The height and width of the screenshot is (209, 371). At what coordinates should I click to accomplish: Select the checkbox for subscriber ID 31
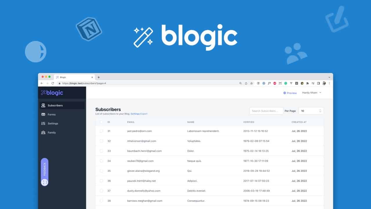click(x=101, y=131)
